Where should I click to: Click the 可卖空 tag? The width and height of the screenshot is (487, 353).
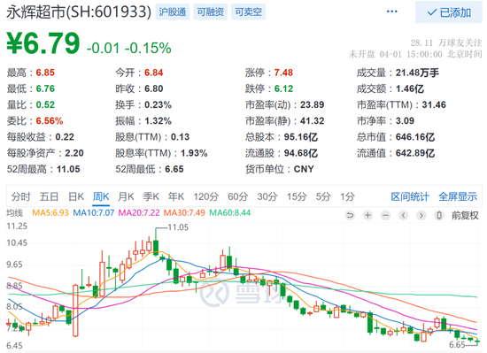(248, 12)
